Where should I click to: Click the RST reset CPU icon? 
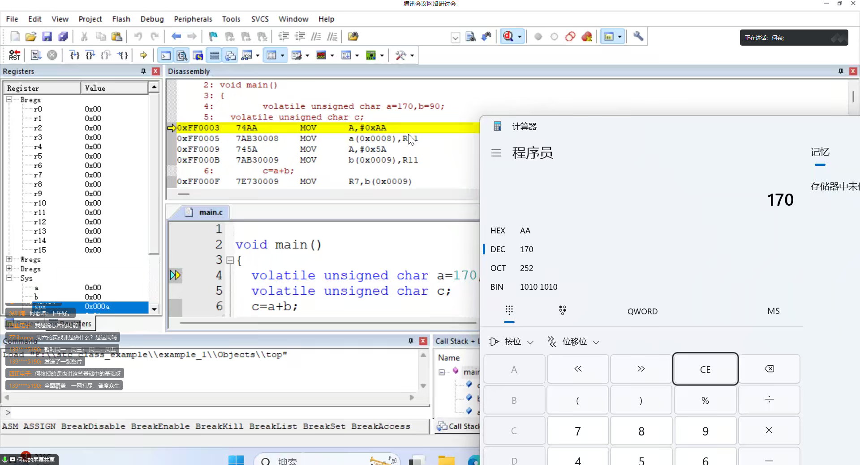coord(14,55)
